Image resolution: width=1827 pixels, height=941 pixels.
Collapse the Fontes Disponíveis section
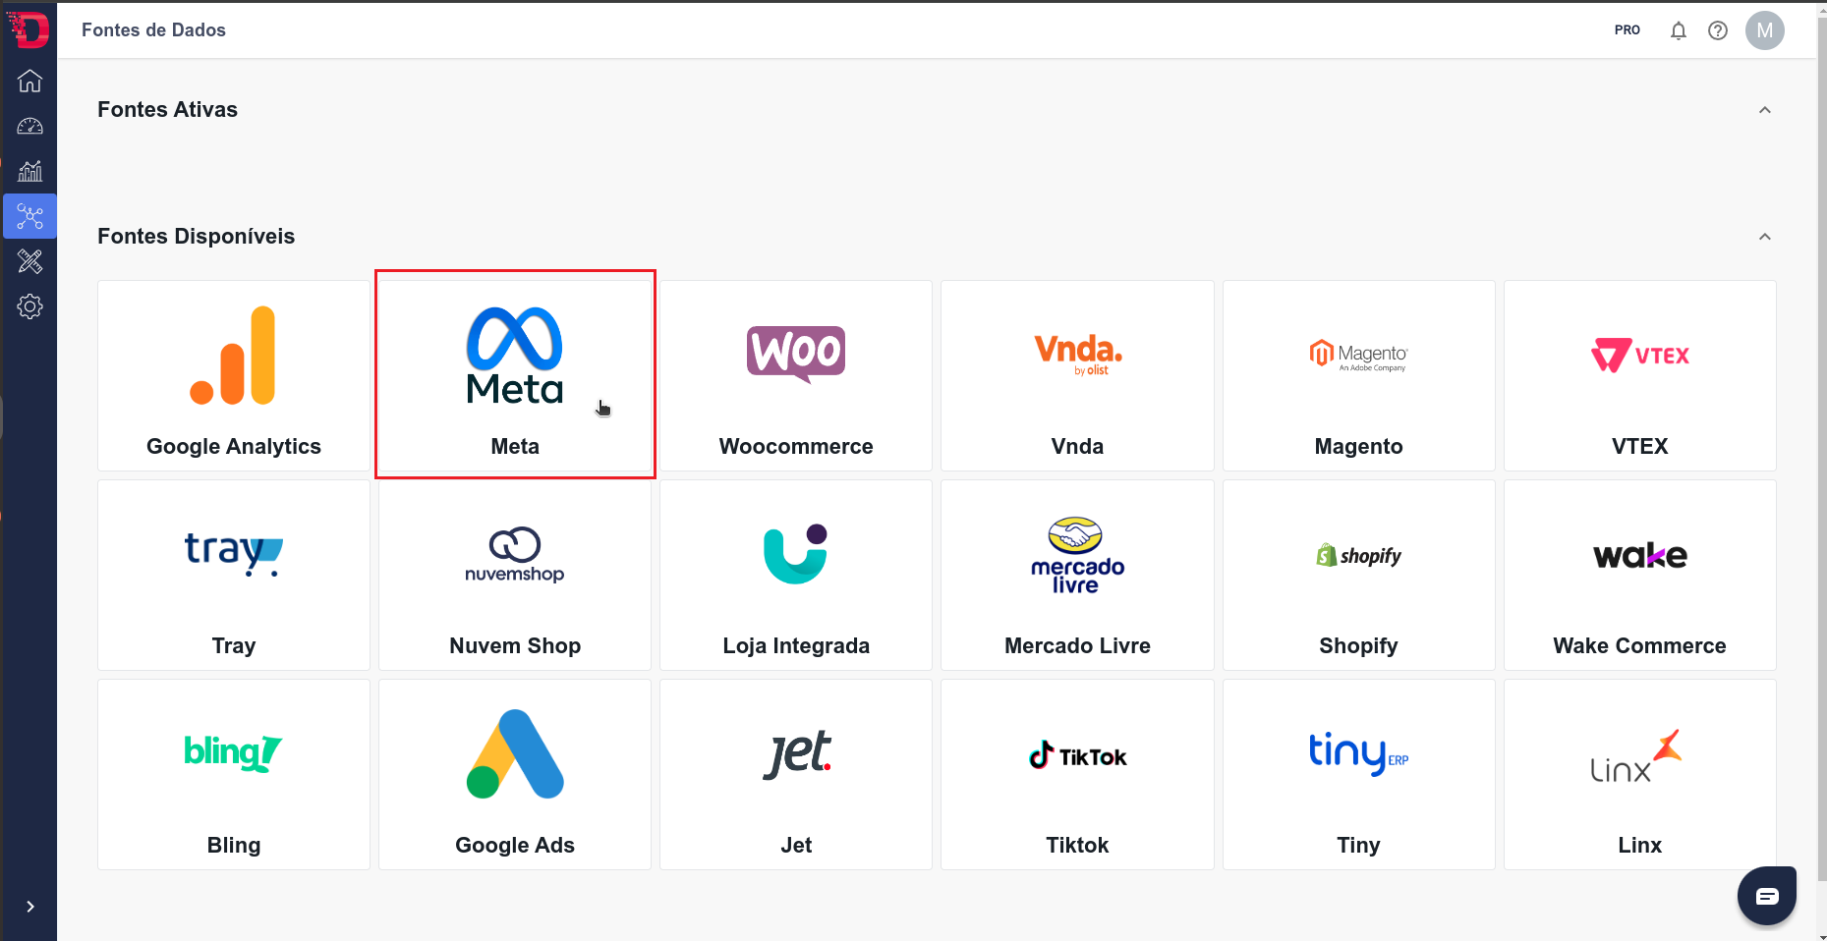pos(1765,237)
